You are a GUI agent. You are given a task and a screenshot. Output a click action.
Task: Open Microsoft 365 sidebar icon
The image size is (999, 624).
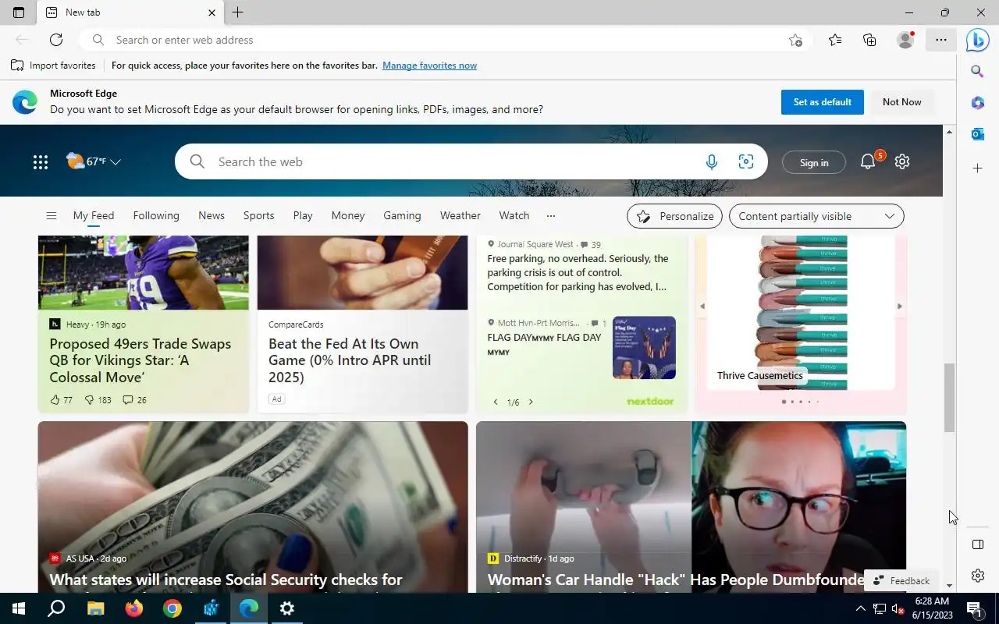[977, 103]
